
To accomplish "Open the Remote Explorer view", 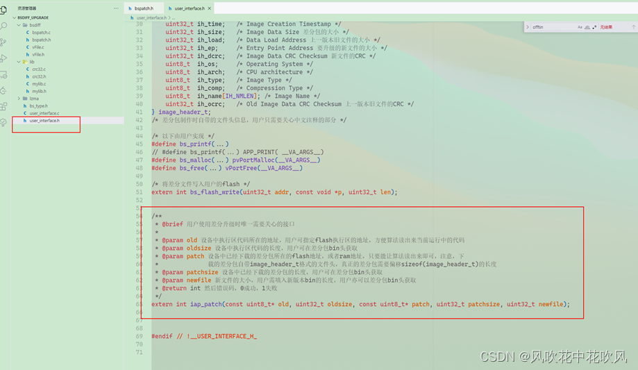I will coord(3,74).
